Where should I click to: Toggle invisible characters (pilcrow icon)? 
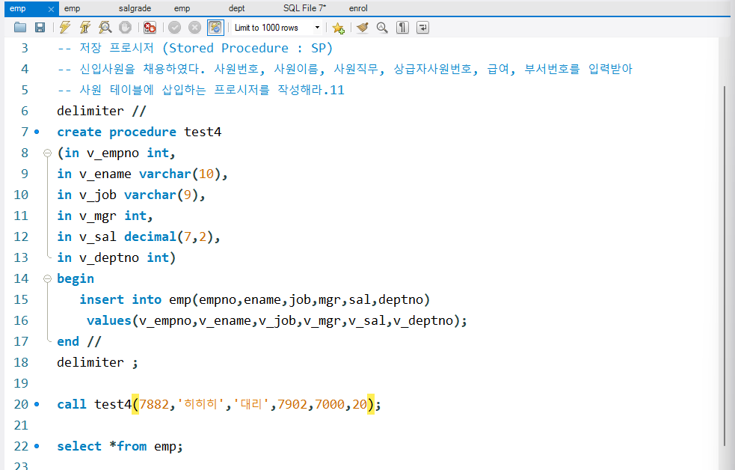coord(402,28)
